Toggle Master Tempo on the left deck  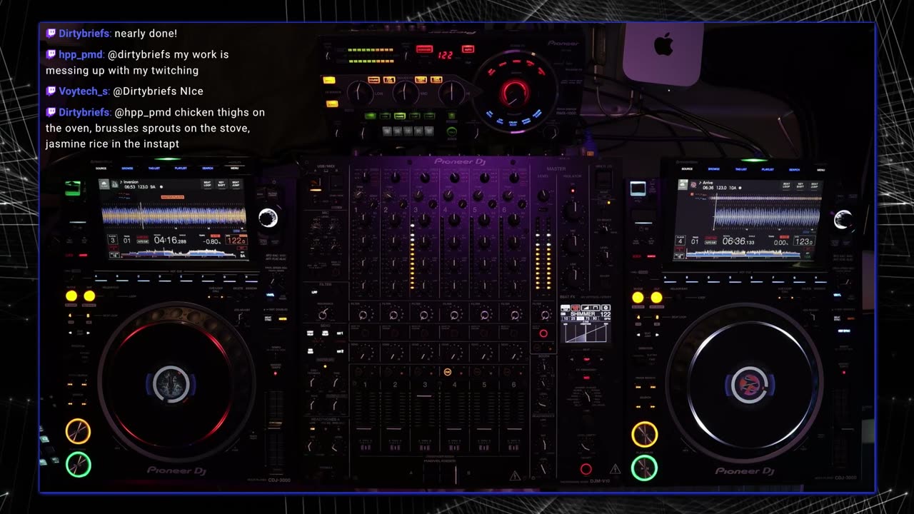pyautogui.click(x=276, y=372)
